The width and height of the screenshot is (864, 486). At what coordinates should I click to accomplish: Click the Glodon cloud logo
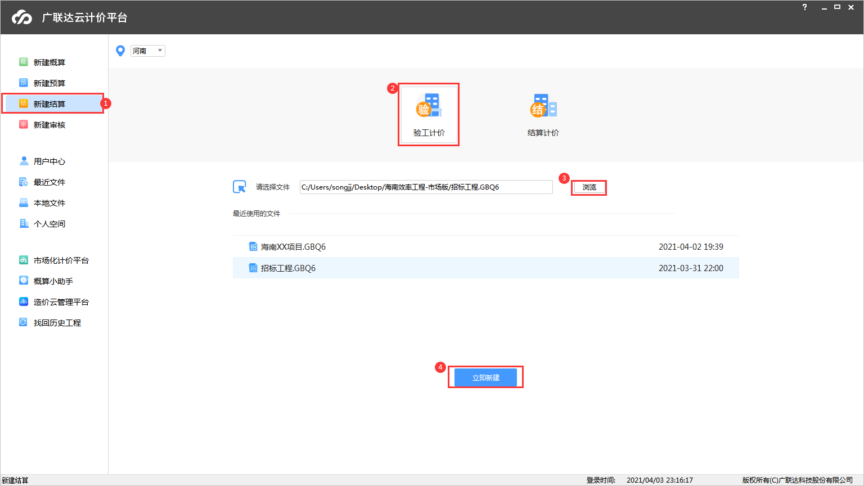[22, 17]
